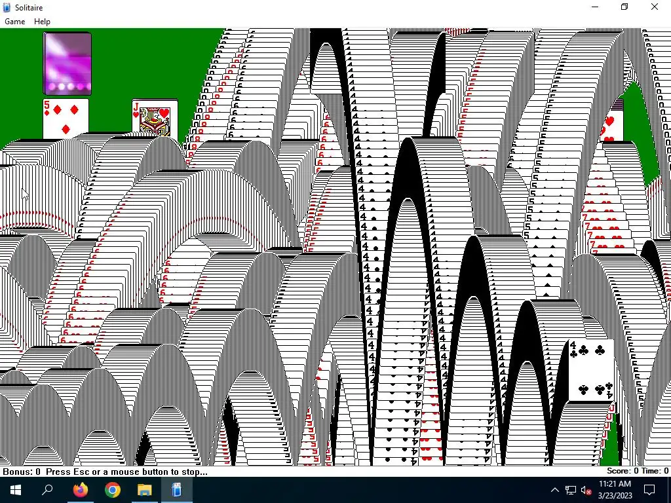
Task: Click the muted volume tray icon
Action: coord(586,490)
